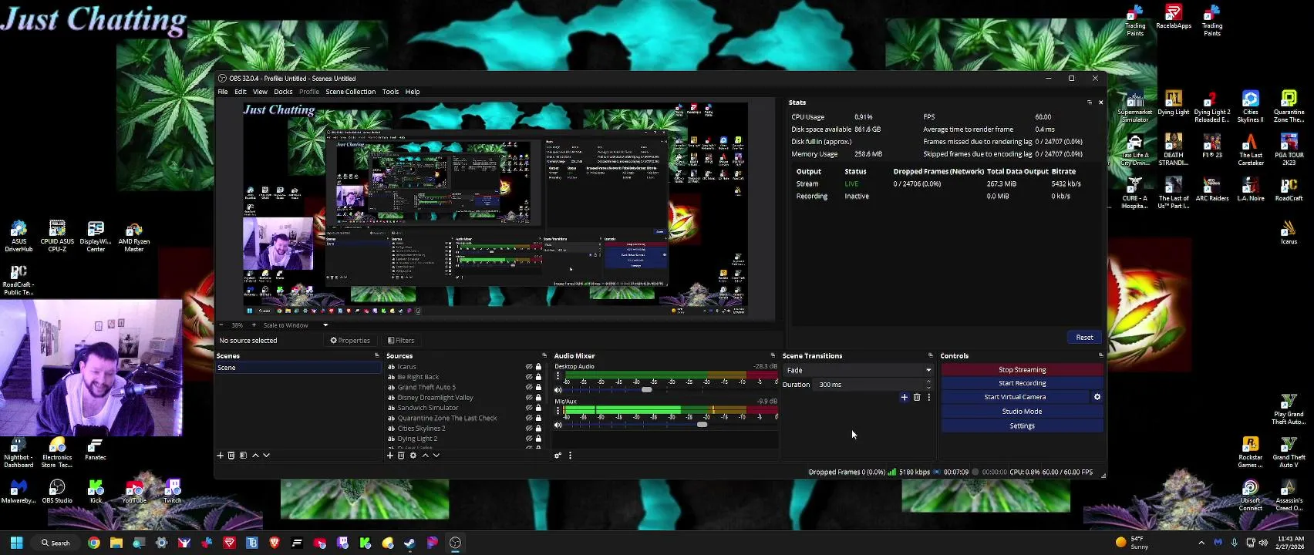Add a scene transition with the plus icon
Image resolution: width=1314 pixels, height=555 pixels.
pyautogui.click(x=905, y=398)
